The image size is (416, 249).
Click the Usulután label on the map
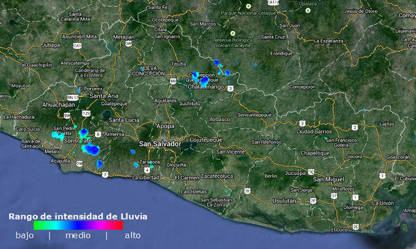(x=284, y=201)
